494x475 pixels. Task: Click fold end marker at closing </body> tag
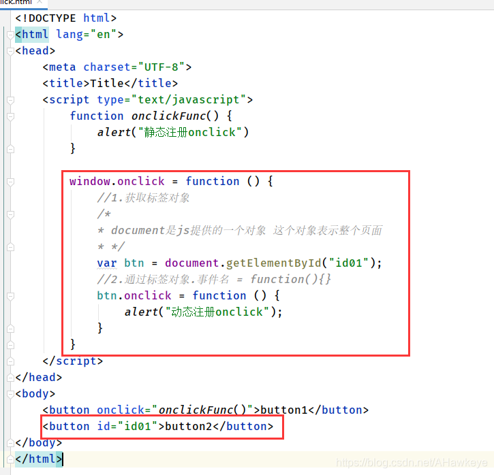click(10, 443)
